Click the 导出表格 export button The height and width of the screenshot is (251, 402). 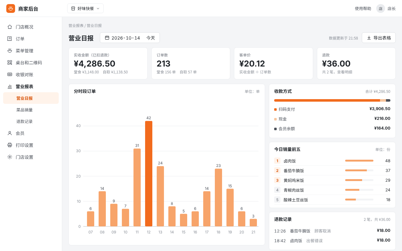pyautogui.click(x=379, y=38)
